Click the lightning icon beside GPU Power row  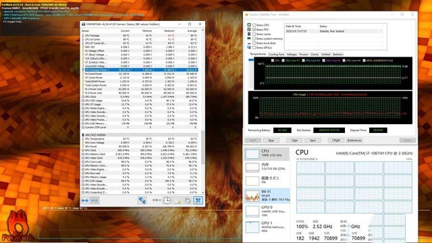pos(83,146)
